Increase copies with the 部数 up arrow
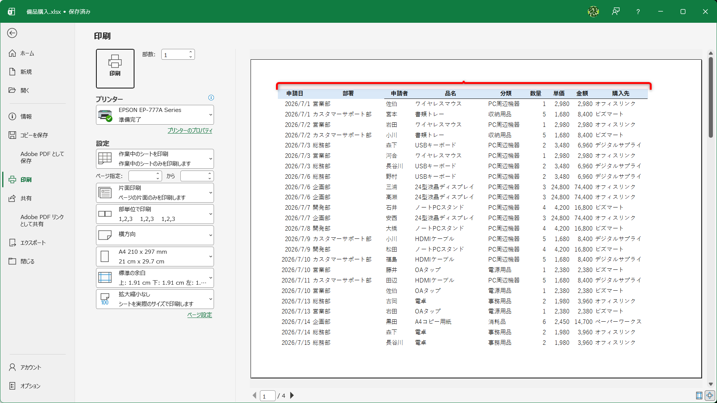The image size is (717, 403). pos(190,52)
